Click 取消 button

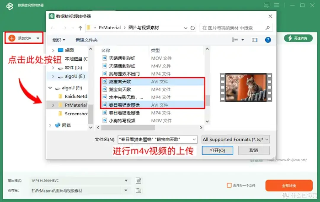pyautogui.click(x=254, y=151)
